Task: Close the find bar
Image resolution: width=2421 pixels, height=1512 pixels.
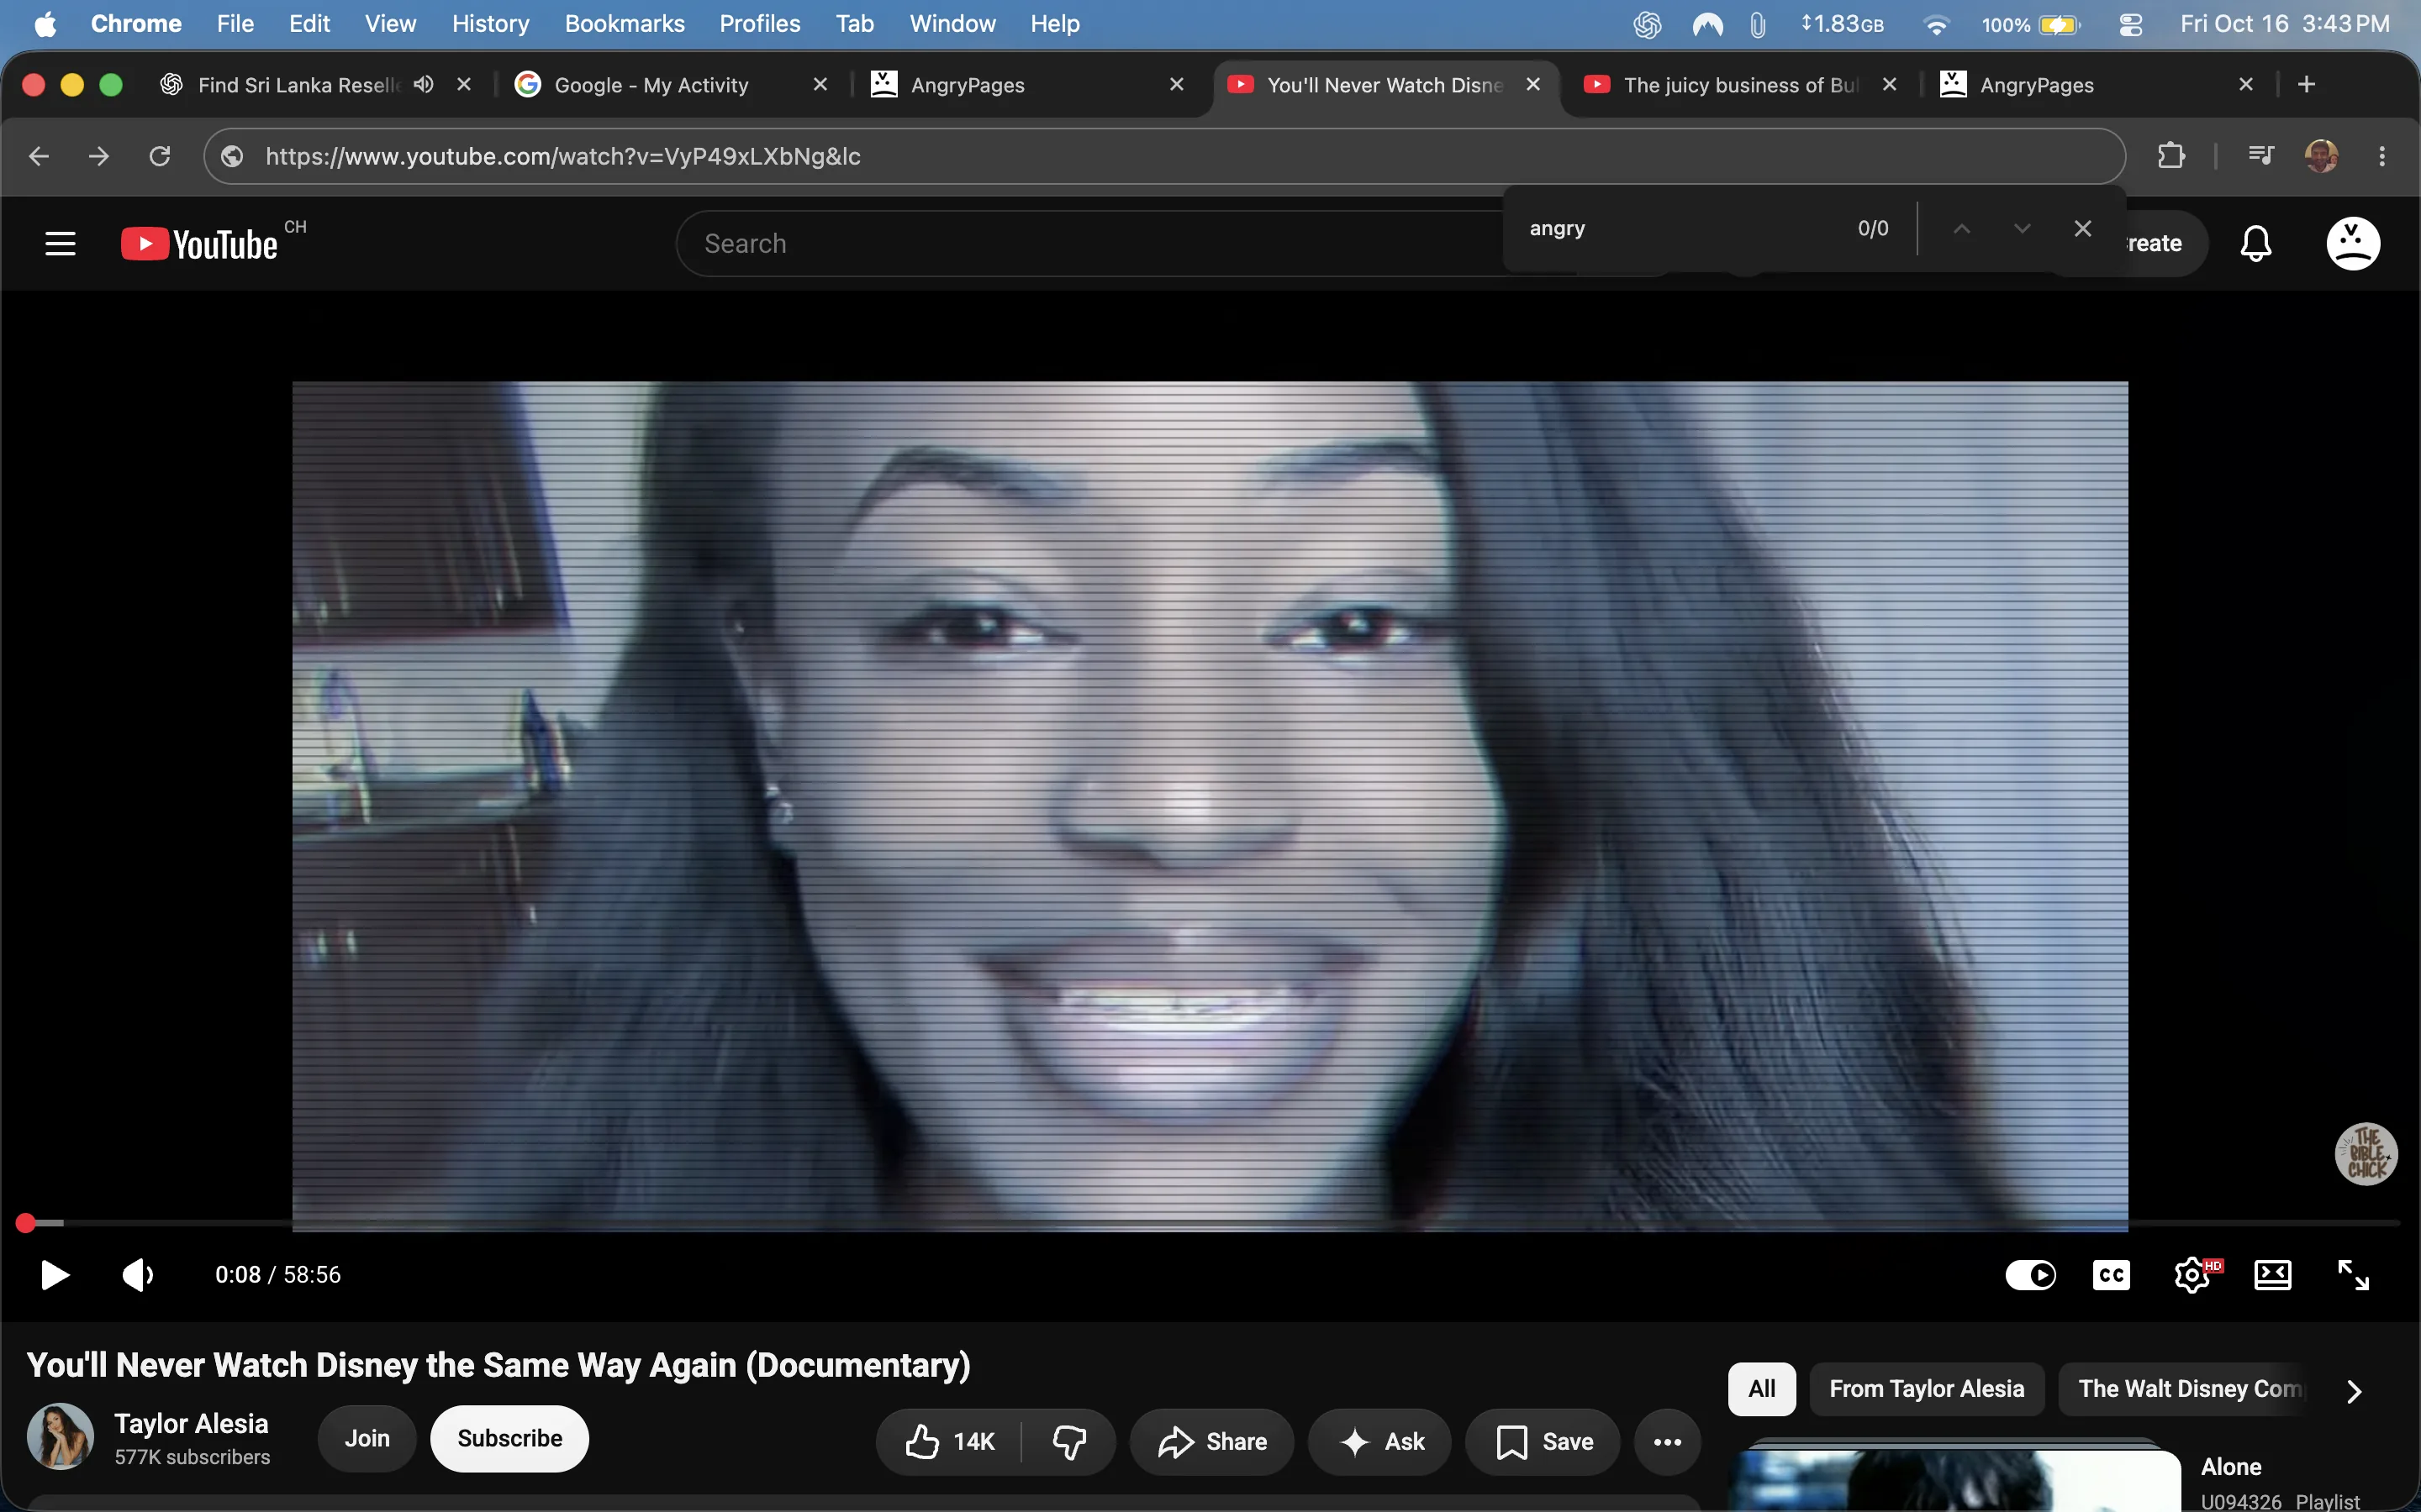Action: point(2083,229)
